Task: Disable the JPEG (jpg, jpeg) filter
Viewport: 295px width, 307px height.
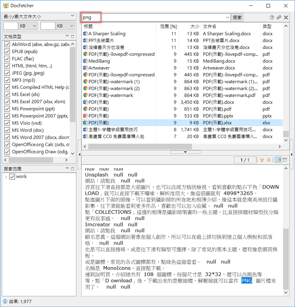Action: coord(8,73)
